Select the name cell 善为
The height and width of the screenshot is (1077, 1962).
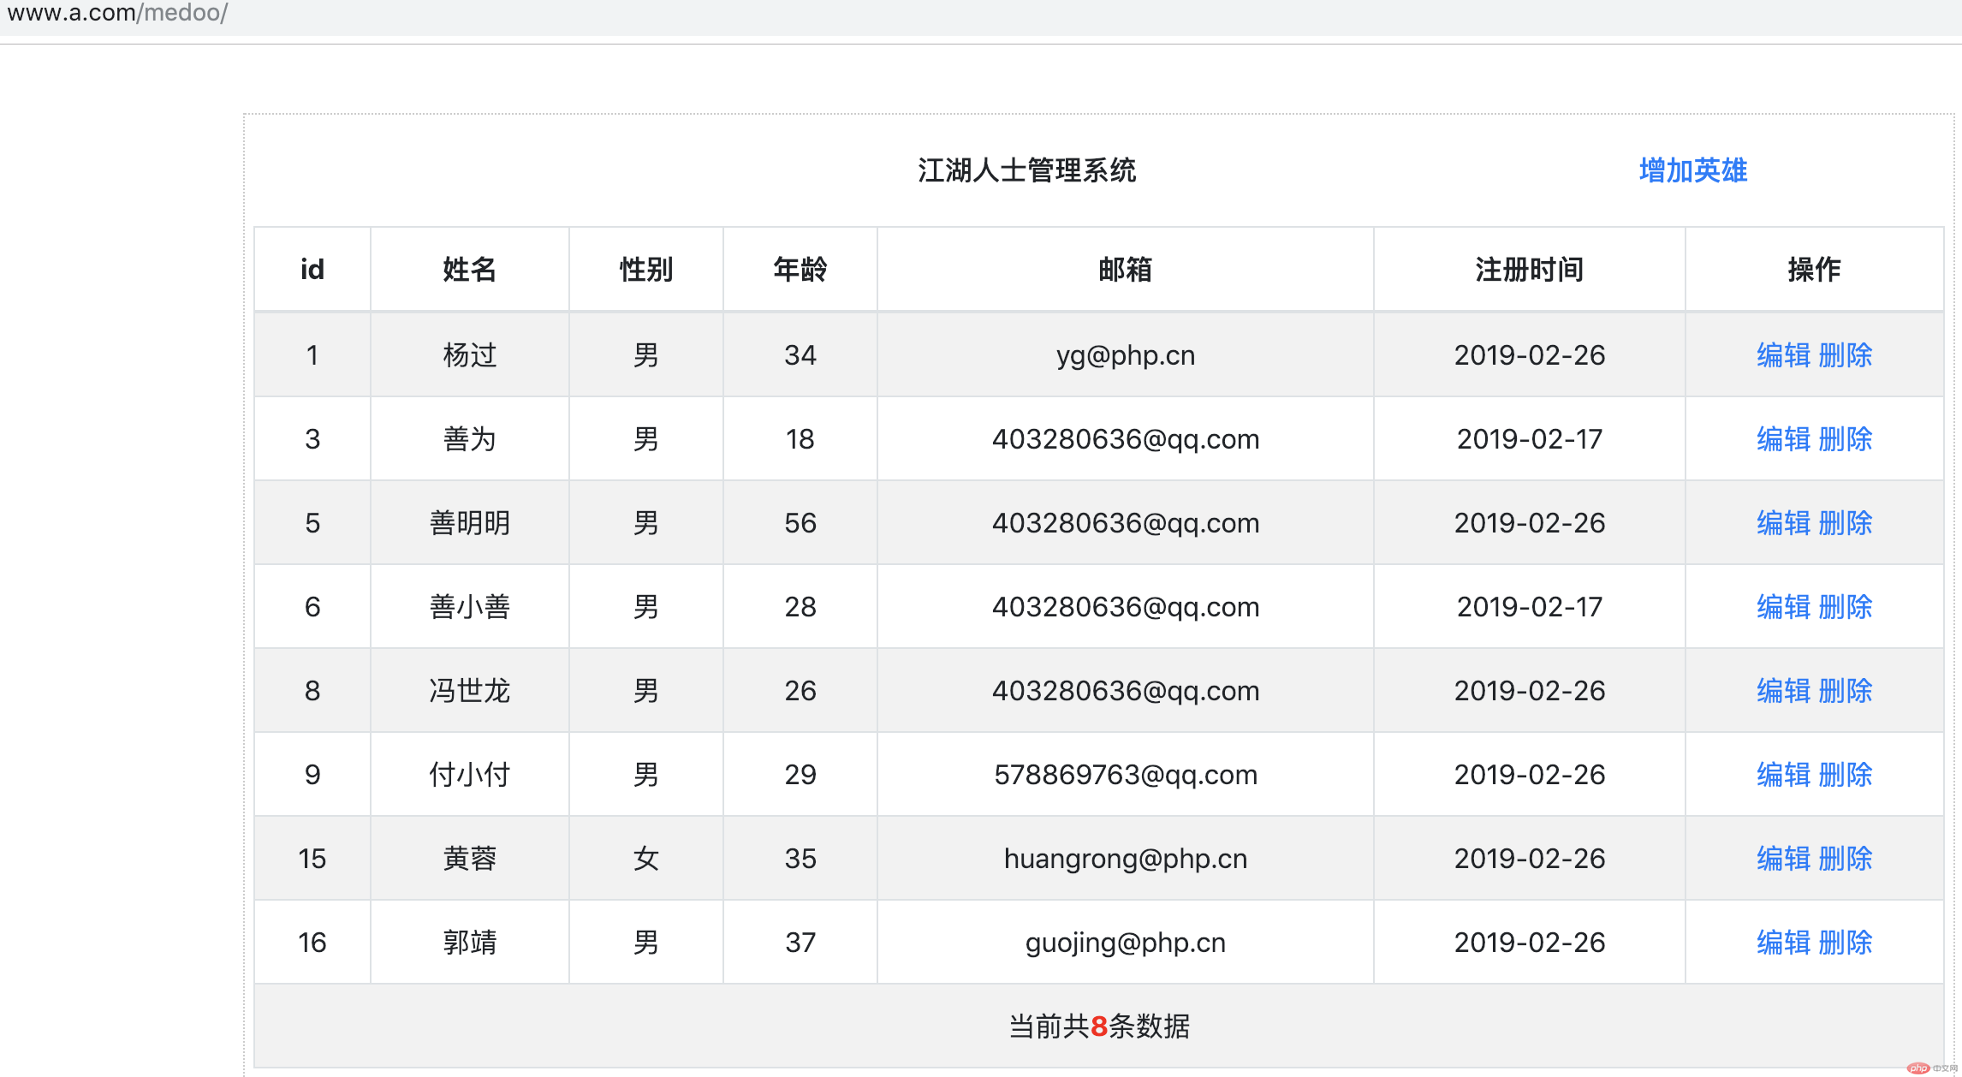point(469,439)
